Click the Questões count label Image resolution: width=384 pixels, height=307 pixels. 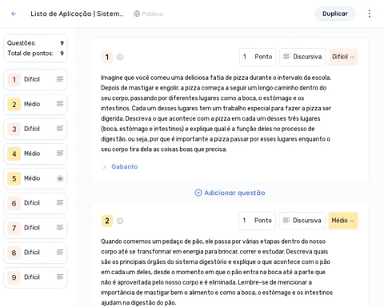coord(22,43)
